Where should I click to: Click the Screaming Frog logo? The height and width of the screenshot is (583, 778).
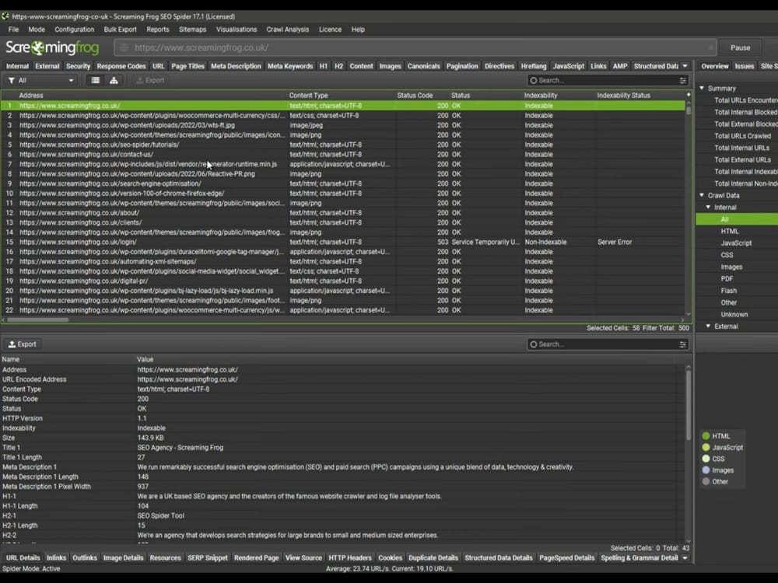[52, 47]
